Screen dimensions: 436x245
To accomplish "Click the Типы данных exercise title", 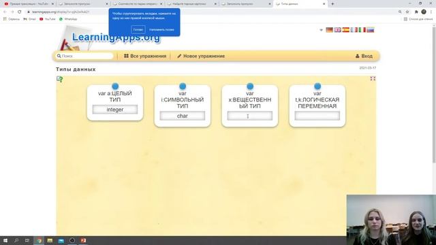I will click(76, 69).
